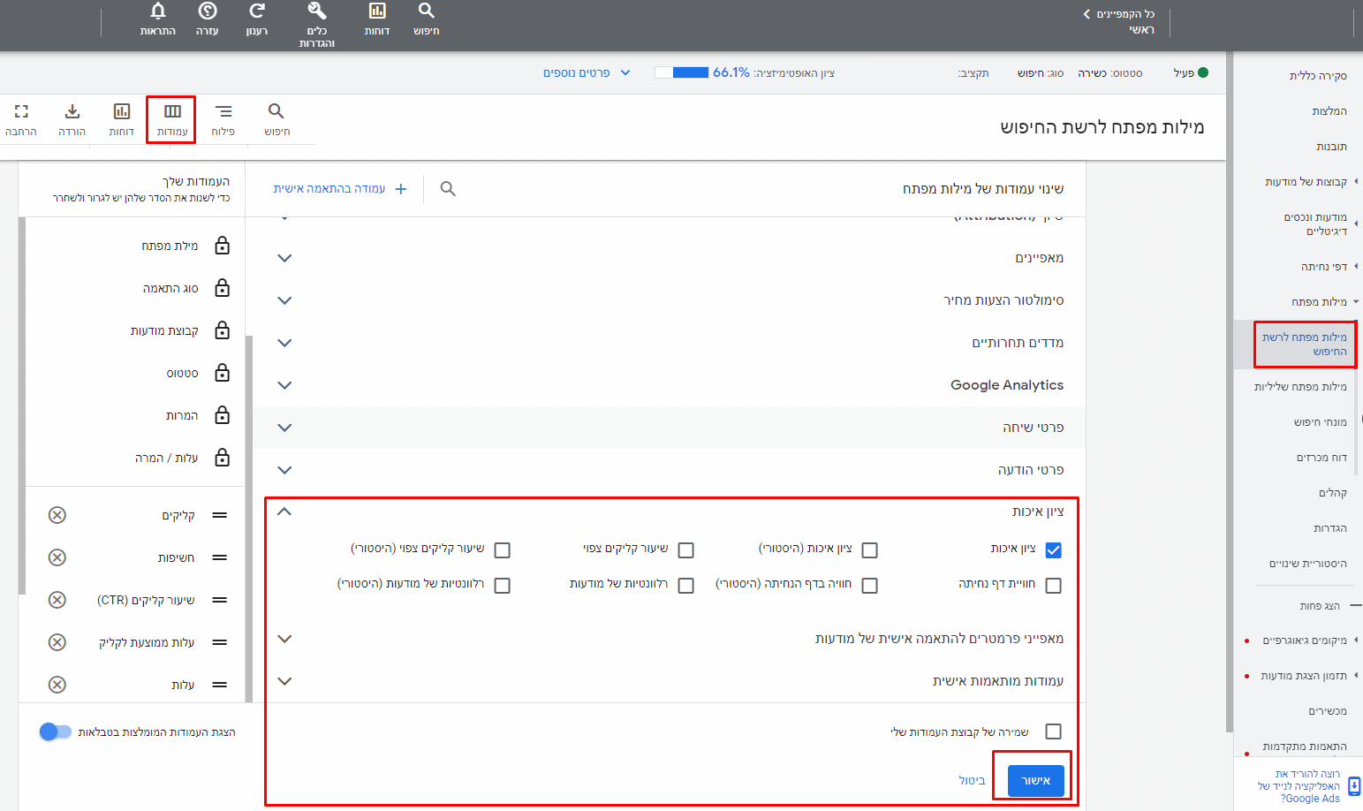
Task: Check רלוונטיות של מודעות checkbox
Action: pyautogui.click(x=685, y=586)
